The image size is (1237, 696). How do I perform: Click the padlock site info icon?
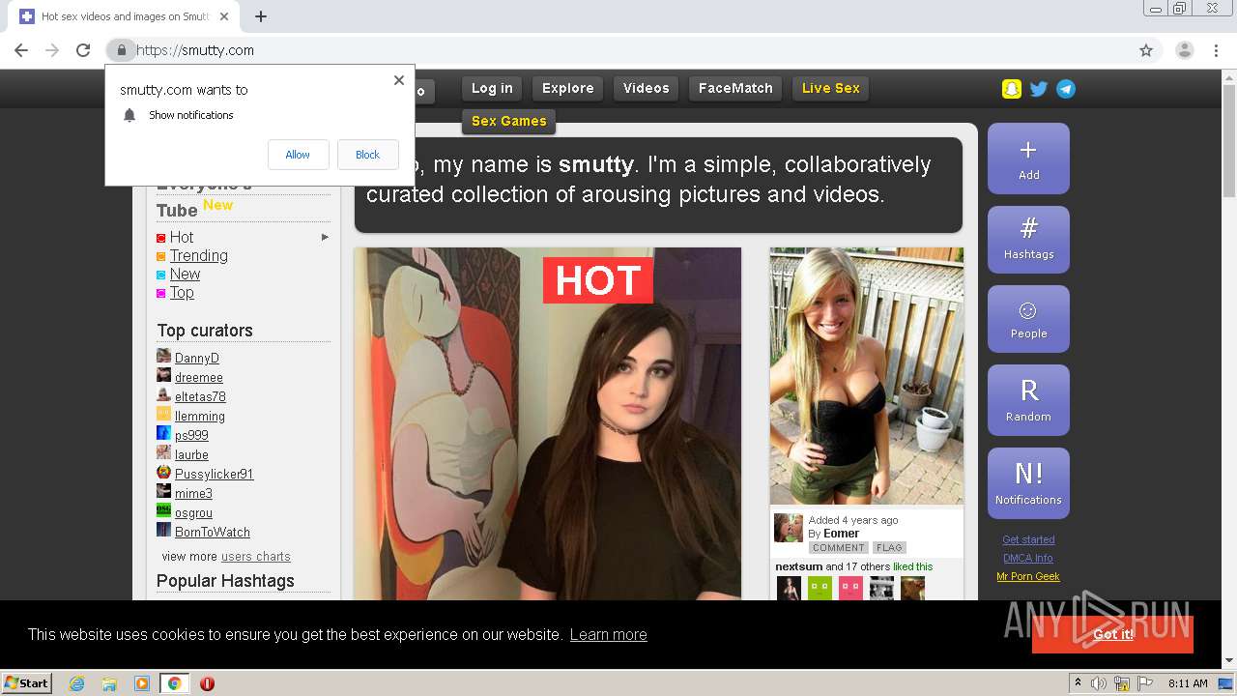[121, 50]
